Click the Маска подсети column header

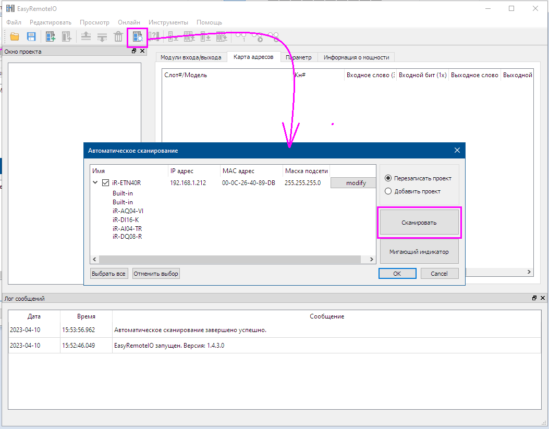tap(307, 171)
